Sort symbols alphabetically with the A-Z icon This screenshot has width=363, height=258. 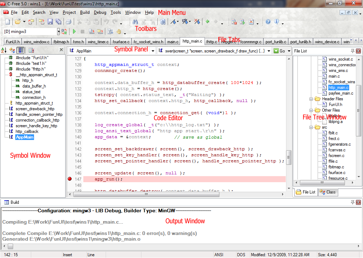(4, 50)
